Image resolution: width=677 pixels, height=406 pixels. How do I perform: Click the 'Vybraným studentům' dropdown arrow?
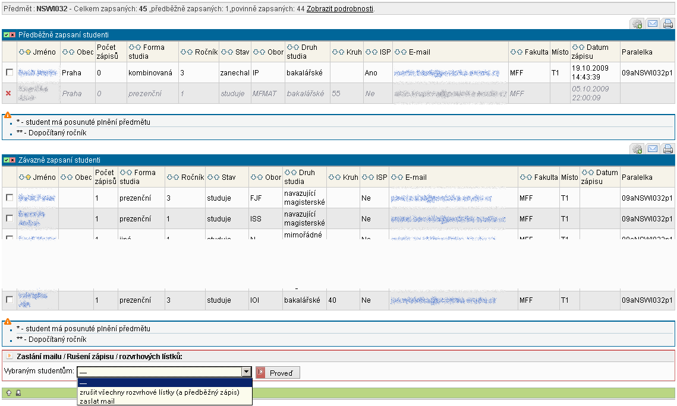246,372
